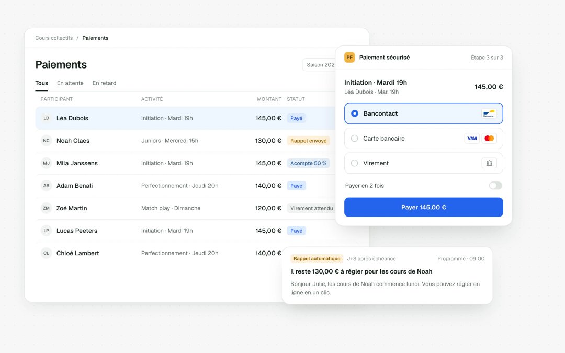The image size is (565, 353).
Task: Click the Rappel automatique badge
Action: [317, 259]
